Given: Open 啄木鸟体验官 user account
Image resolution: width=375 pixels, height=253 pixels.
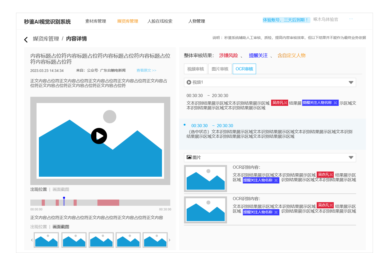Looking at the screenshot, I should click(326, 19).
